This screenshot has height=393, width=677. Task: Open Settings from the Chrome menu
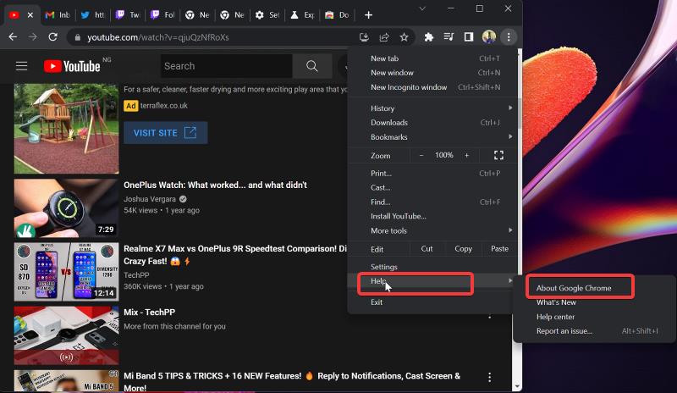pos(384,267)
